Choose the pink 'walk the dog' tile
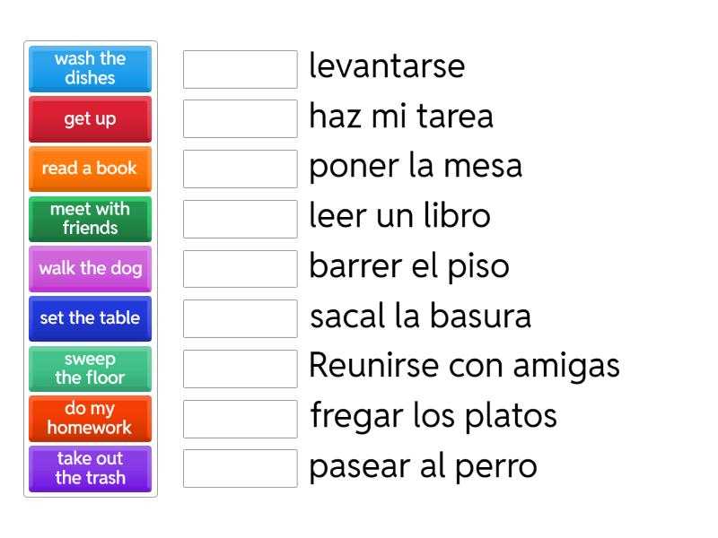718x538 pixels. click(x=90, y=268)
